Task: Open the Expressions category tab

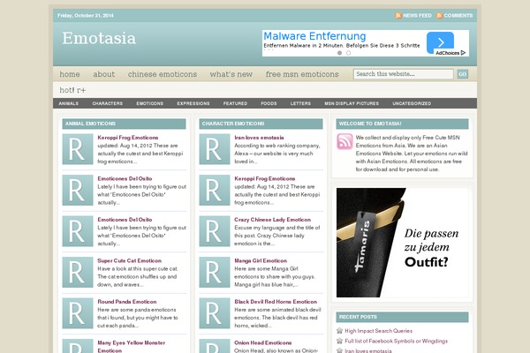Action: click(x=193, y=103)
